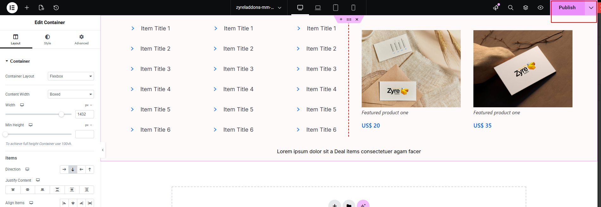
Task: Set Direction to row (right arrow)
Action: [x=64, y=170]
